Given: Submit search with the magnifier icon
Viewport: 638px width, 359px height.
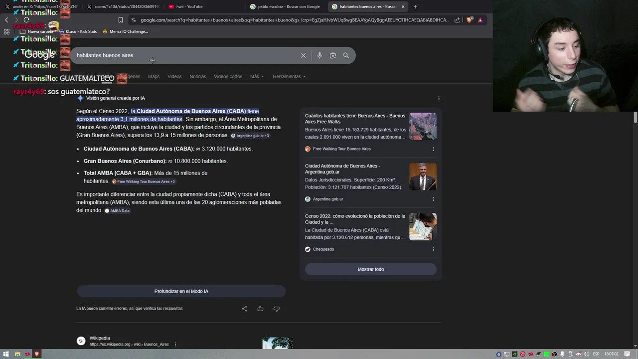Looking at the screenshot, I should pos(346,55).
